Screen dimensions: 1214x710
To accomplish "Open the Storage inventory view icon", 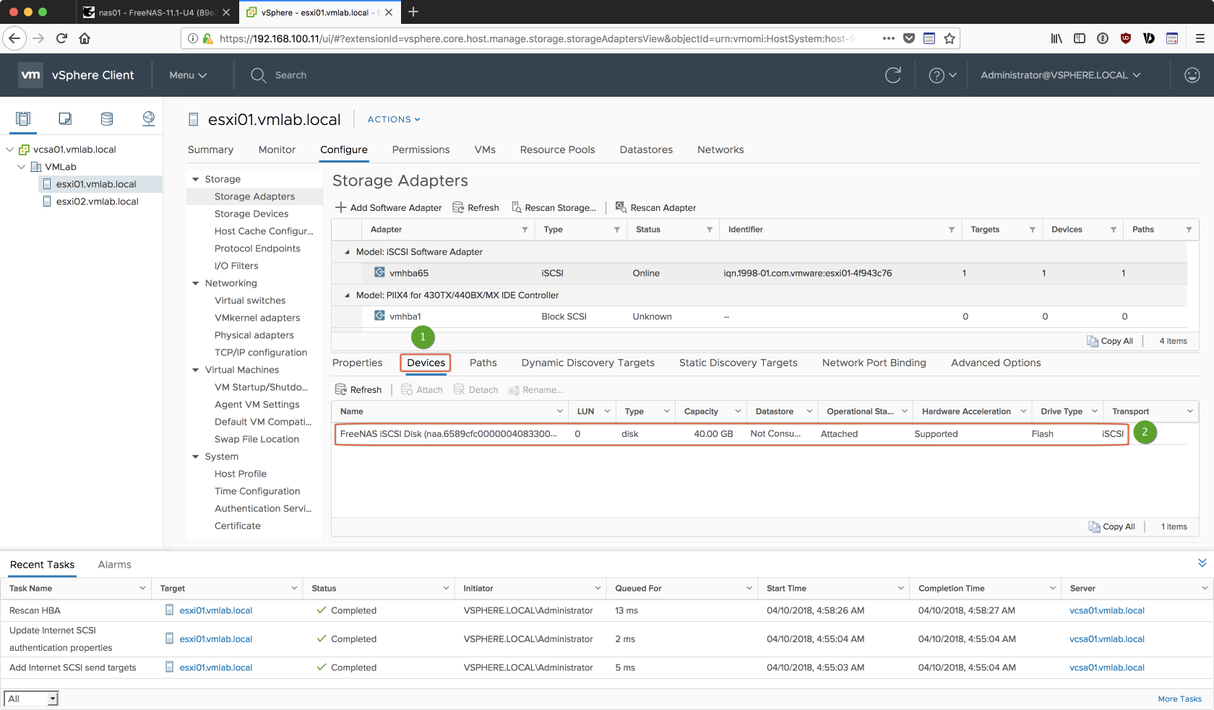I will [107, 118].
